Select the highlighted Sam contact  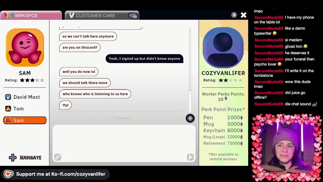(x=25, y=120)
